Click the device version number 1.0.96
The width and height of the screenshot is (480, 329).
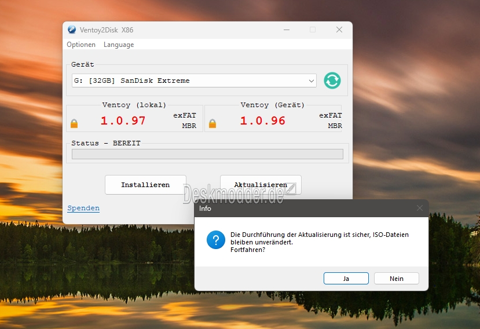(x=263, y=120)
